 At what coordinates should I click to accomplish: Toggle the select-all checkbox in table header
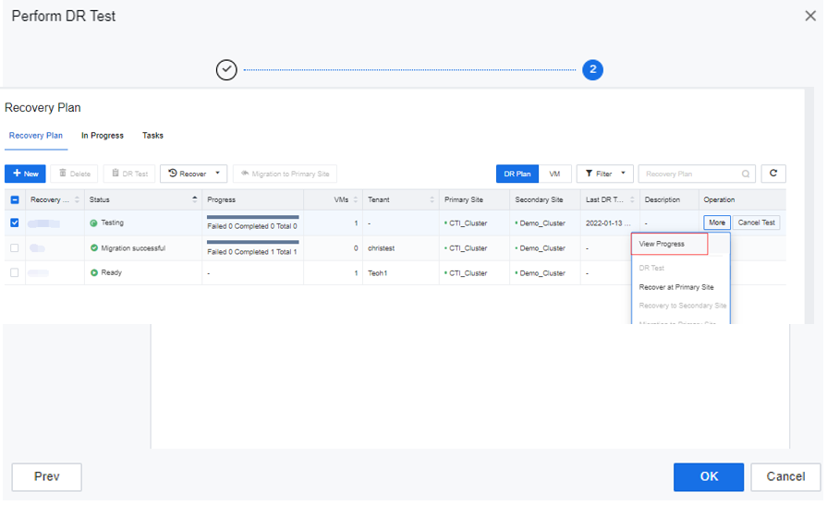pos(15,199)
